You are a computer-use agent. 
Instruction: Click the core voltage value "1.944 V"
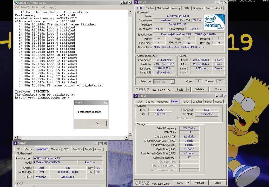click(x=194, y=29)
